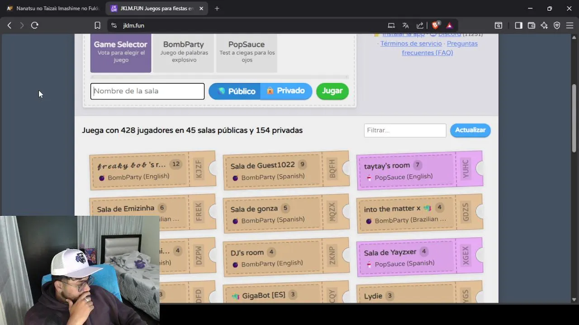Screen dimensions: 579x325
Task: Open site settings icon beside jklm.fun address
Action: click(114, 26)
